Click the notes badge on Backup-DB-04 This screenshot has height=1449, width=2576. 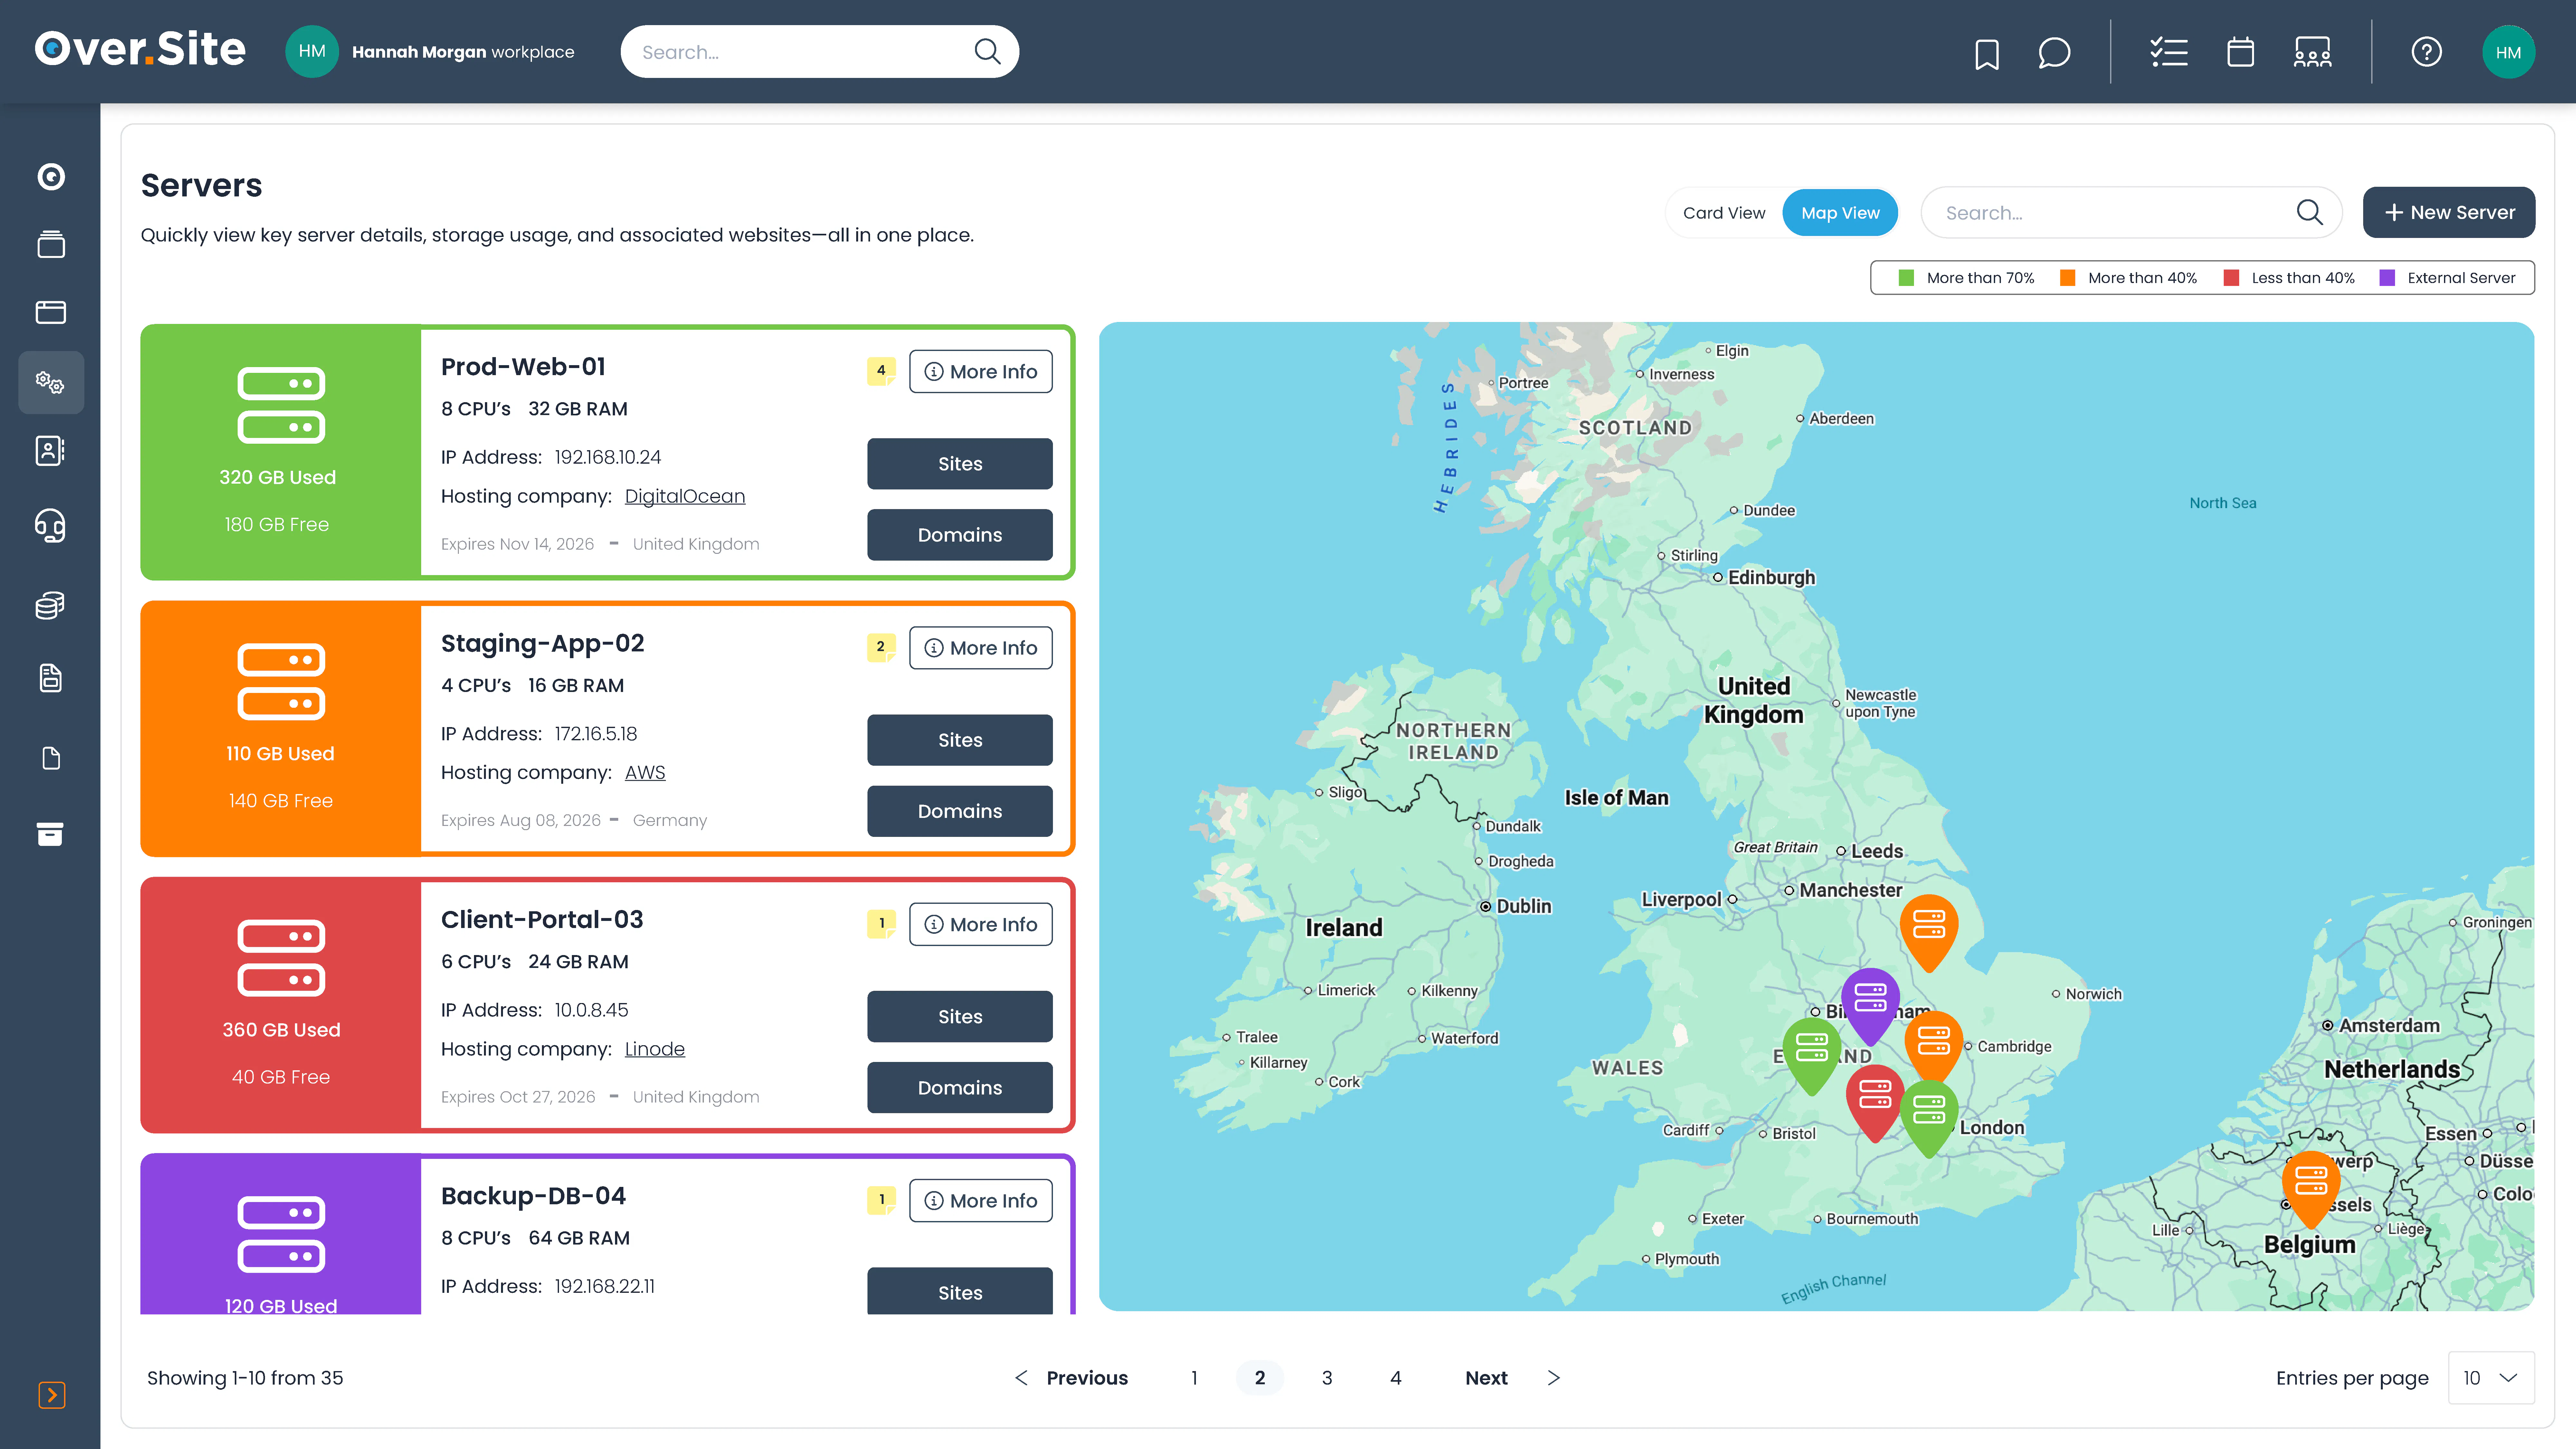point(881,1200)
